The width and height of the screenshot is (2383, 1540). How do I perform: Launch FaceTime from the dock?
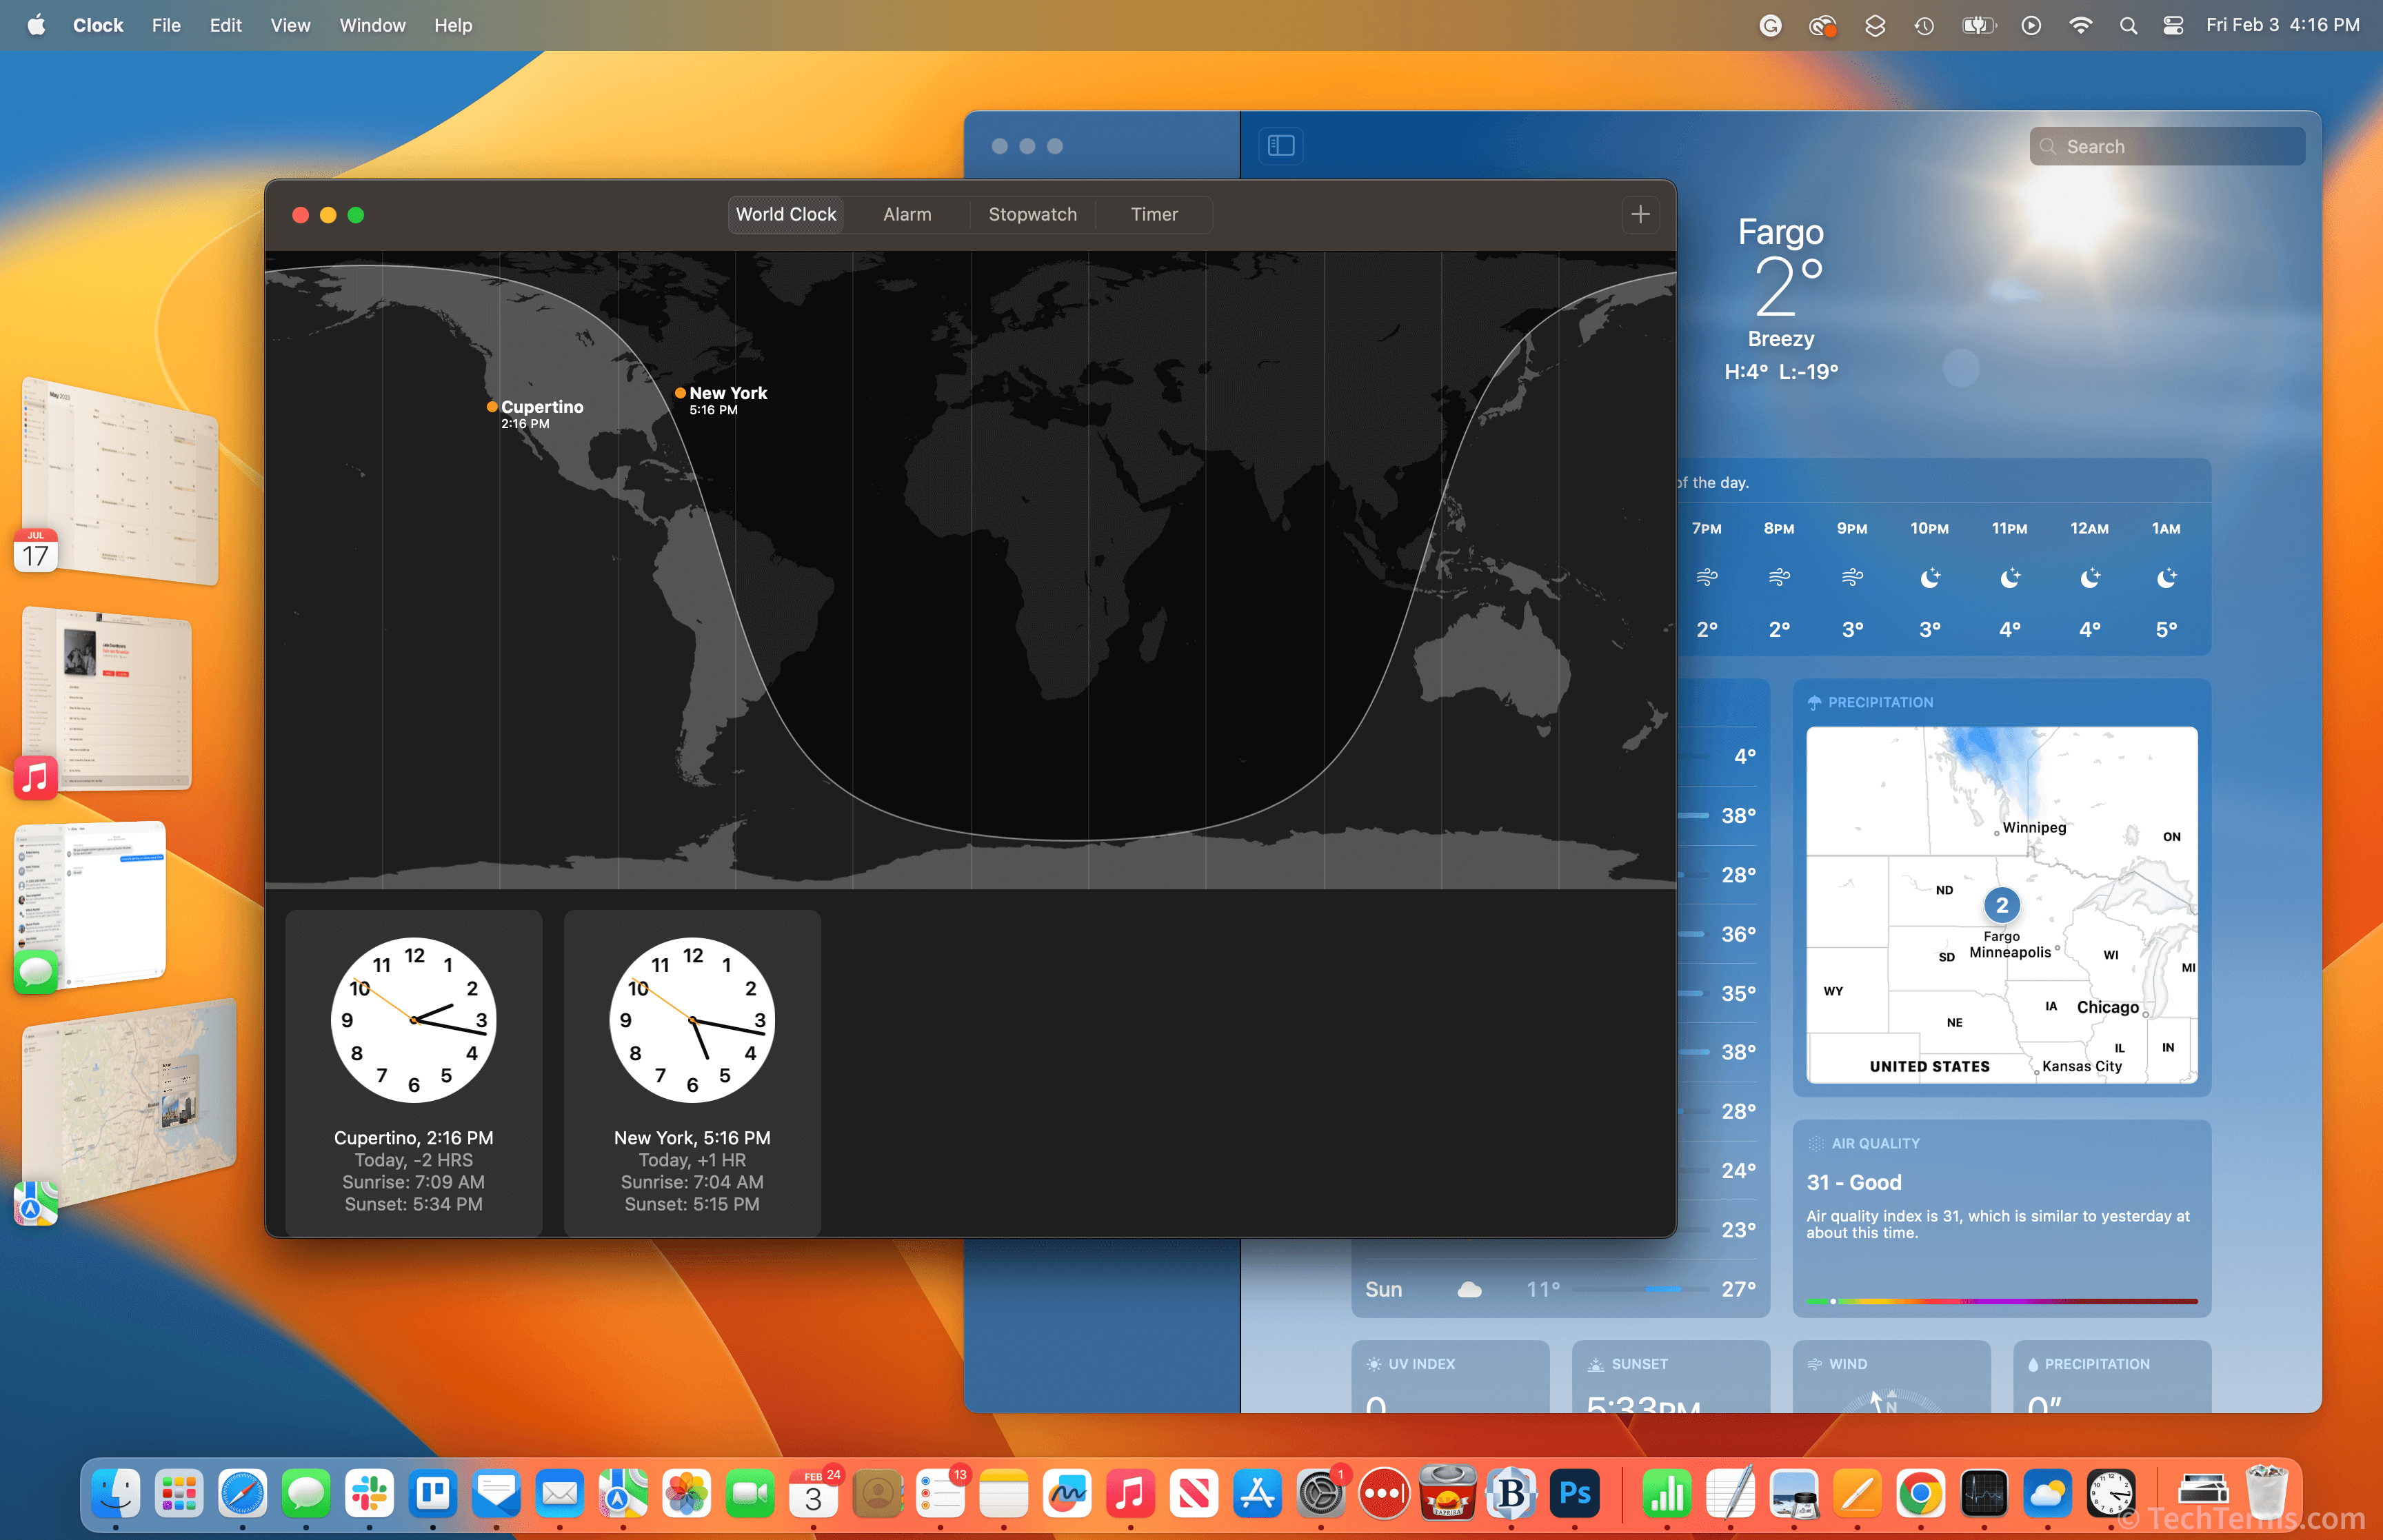(x=750, y=1494)
